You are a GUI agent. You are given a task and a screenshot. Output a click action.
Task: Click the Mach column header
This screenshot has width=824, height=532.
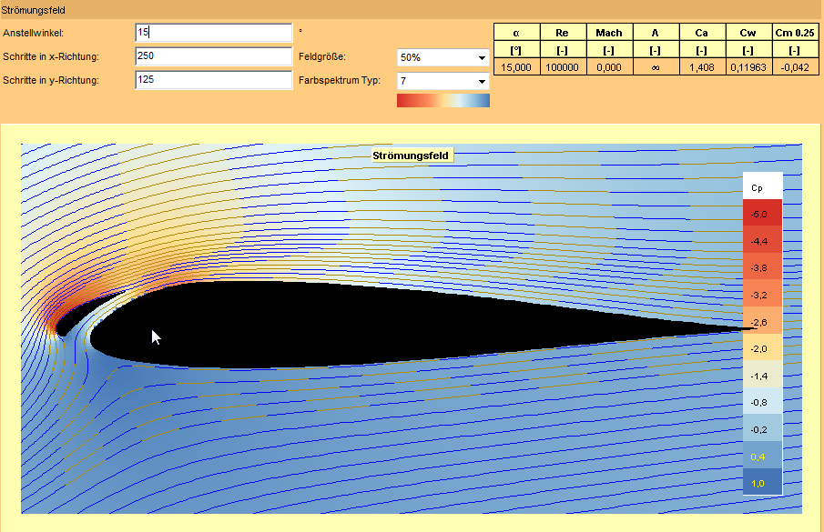click(609, 33)
